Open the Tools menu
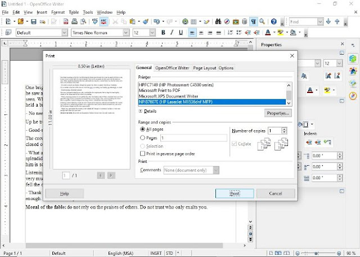This screenshot has height=257, width=360. point(88,12)
